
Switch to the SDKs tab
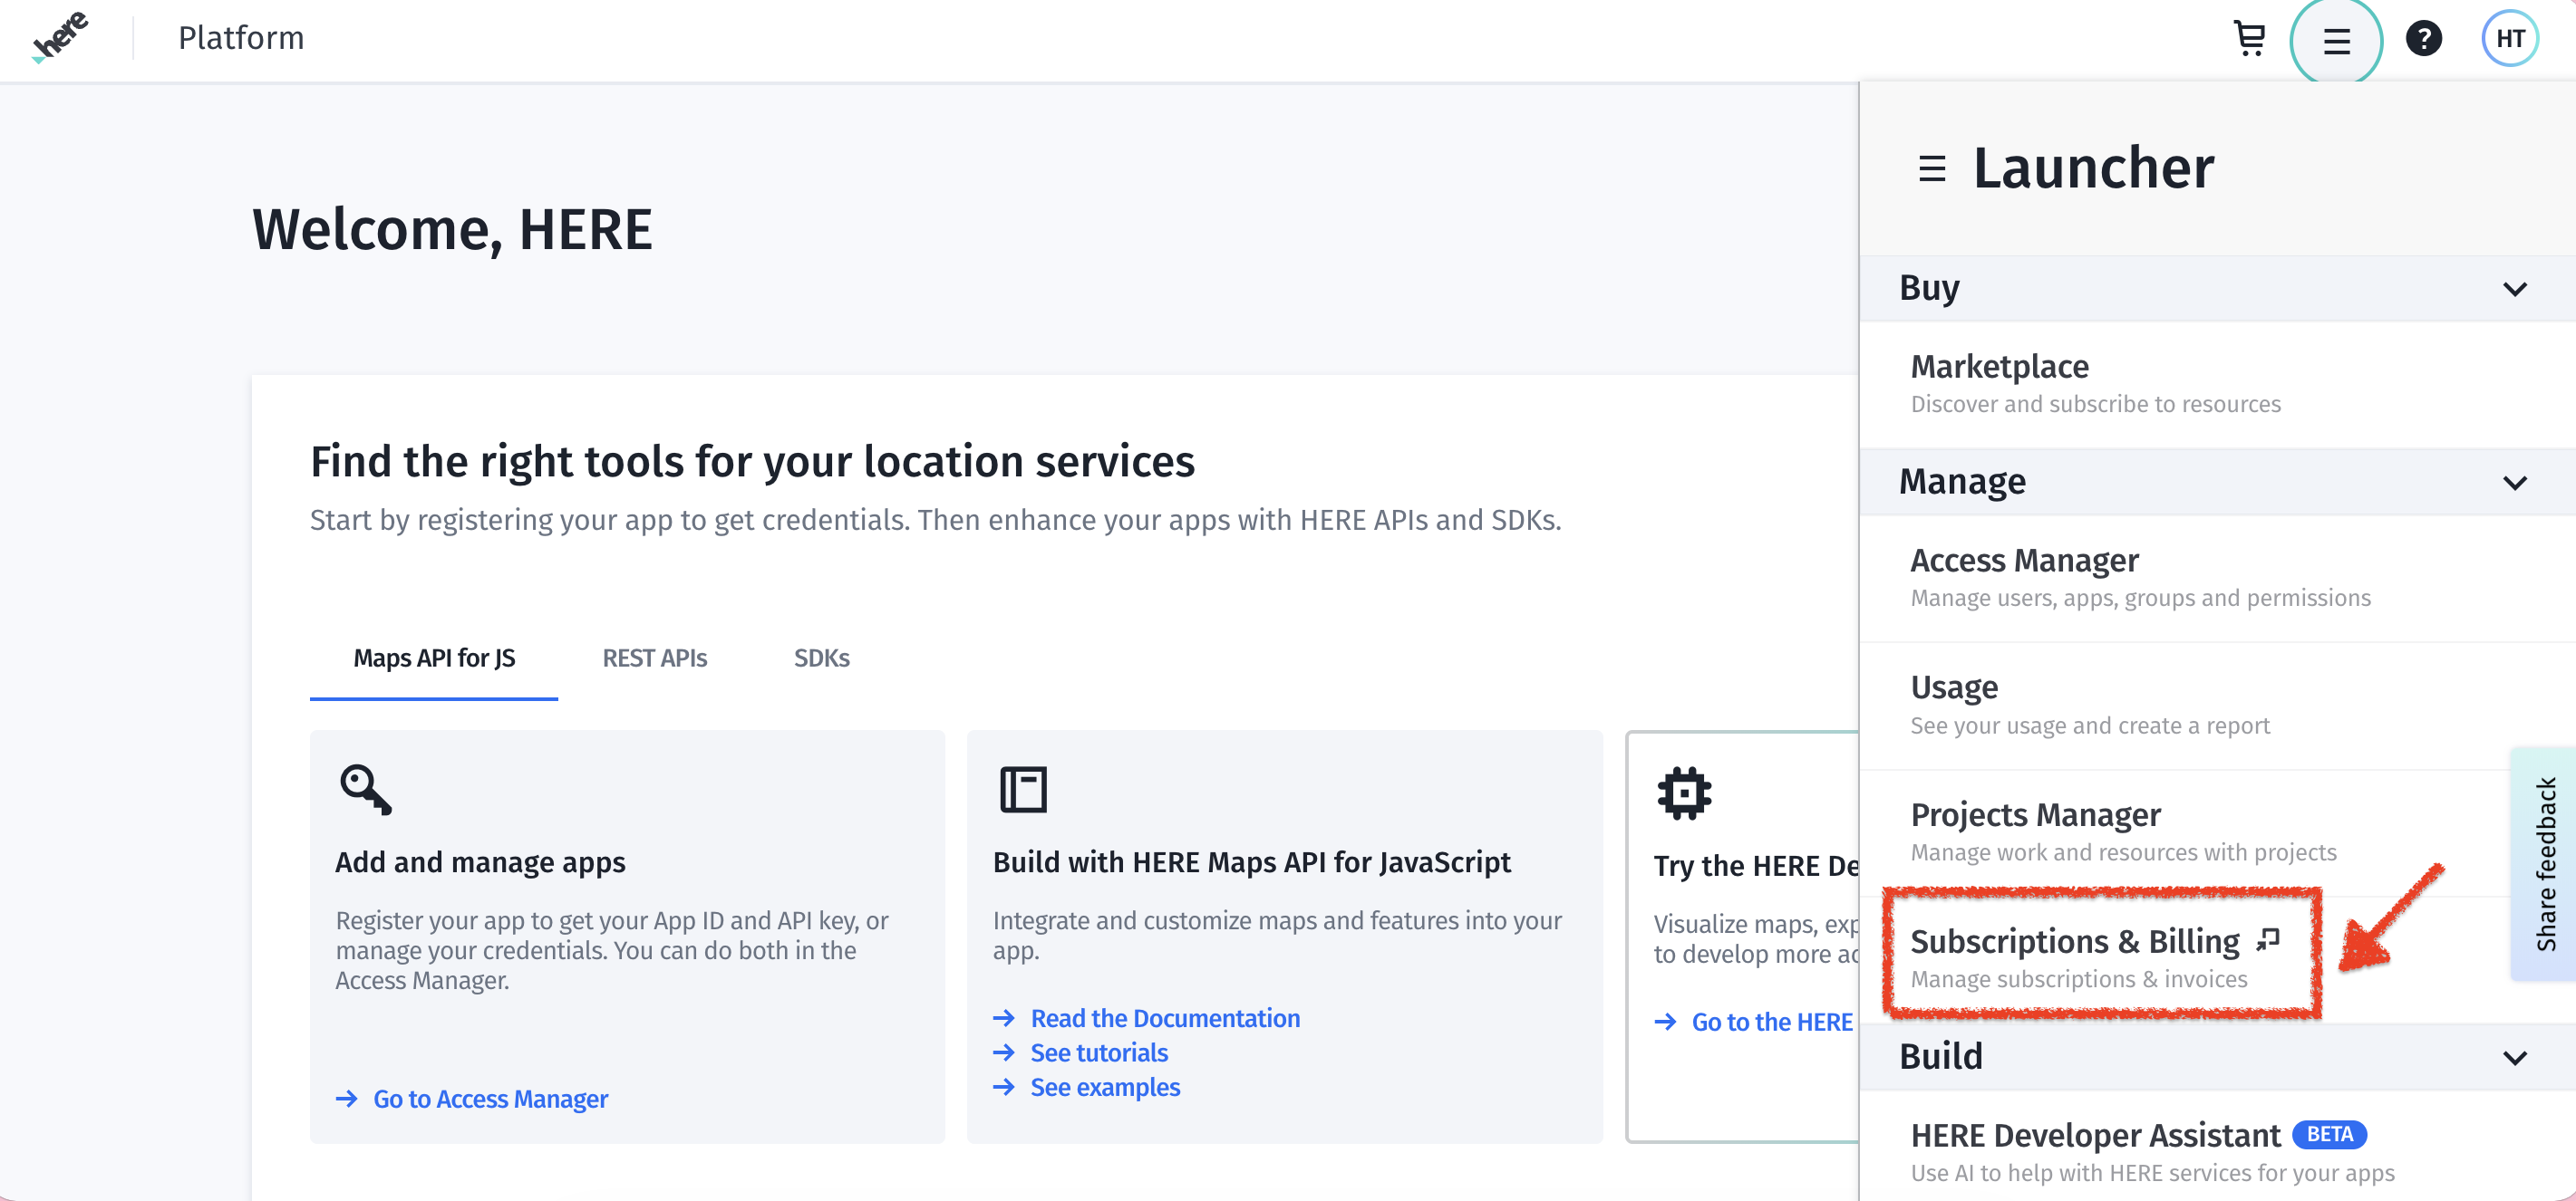[822, 658]
